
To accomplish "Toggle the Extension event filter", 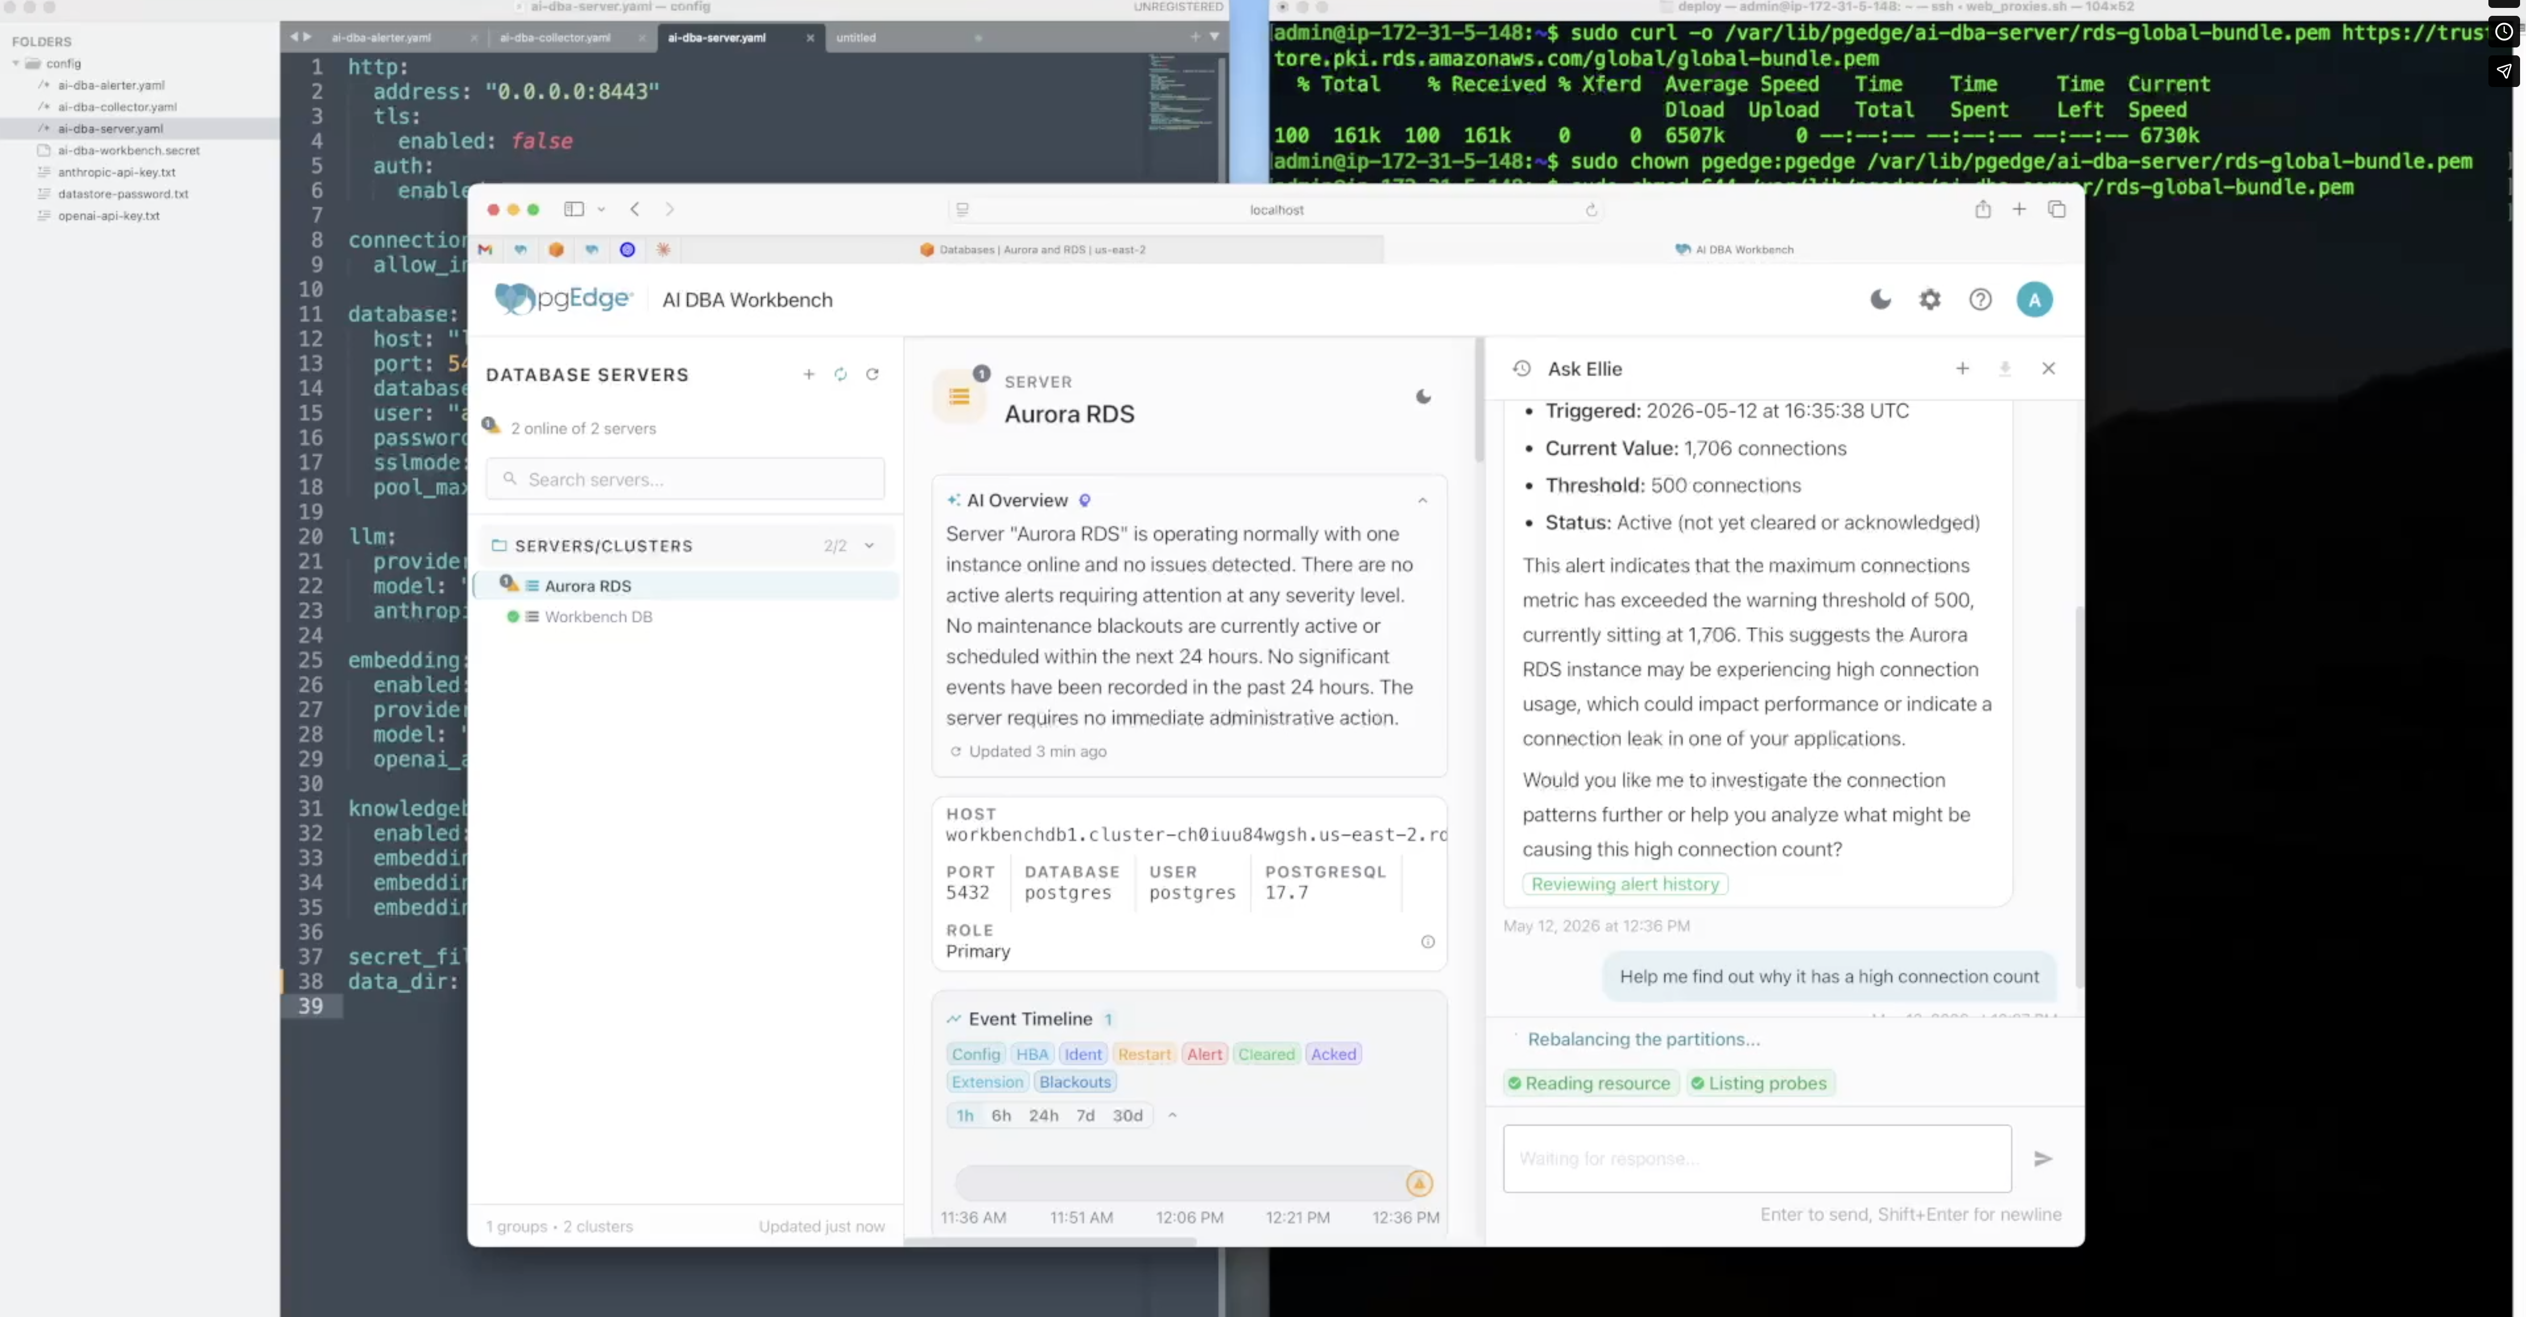I will pos(987,1082).
